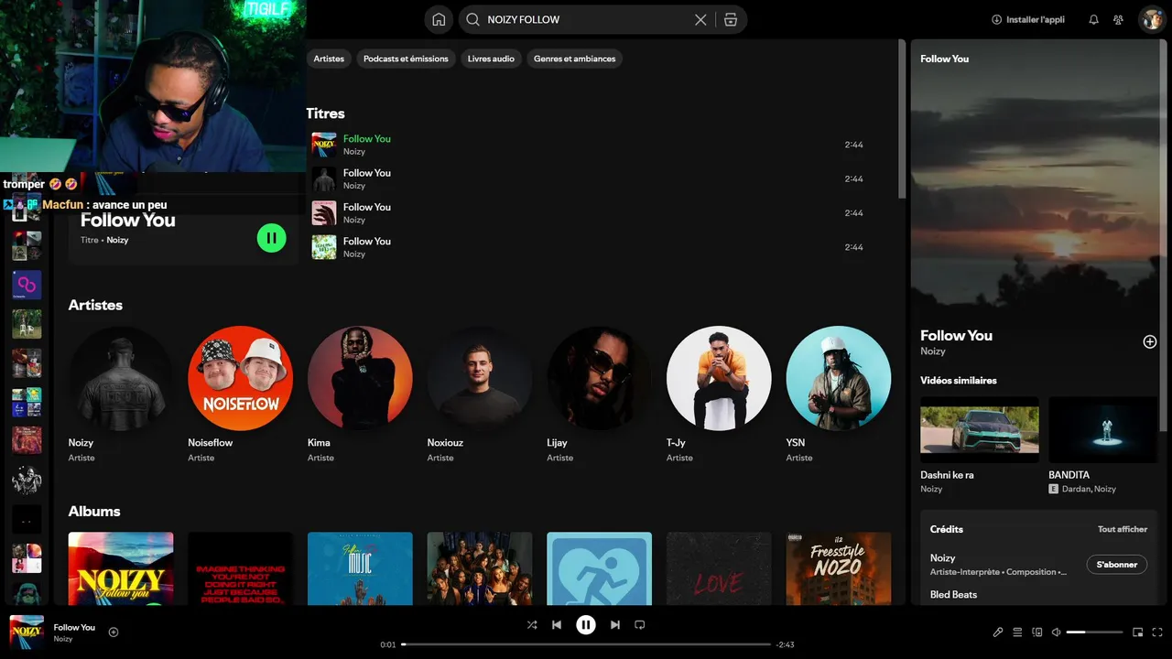This screenshot has width=1172, height=659.
Task: Open the Freestyle Nozo album cover
Action: click(839, 568)
